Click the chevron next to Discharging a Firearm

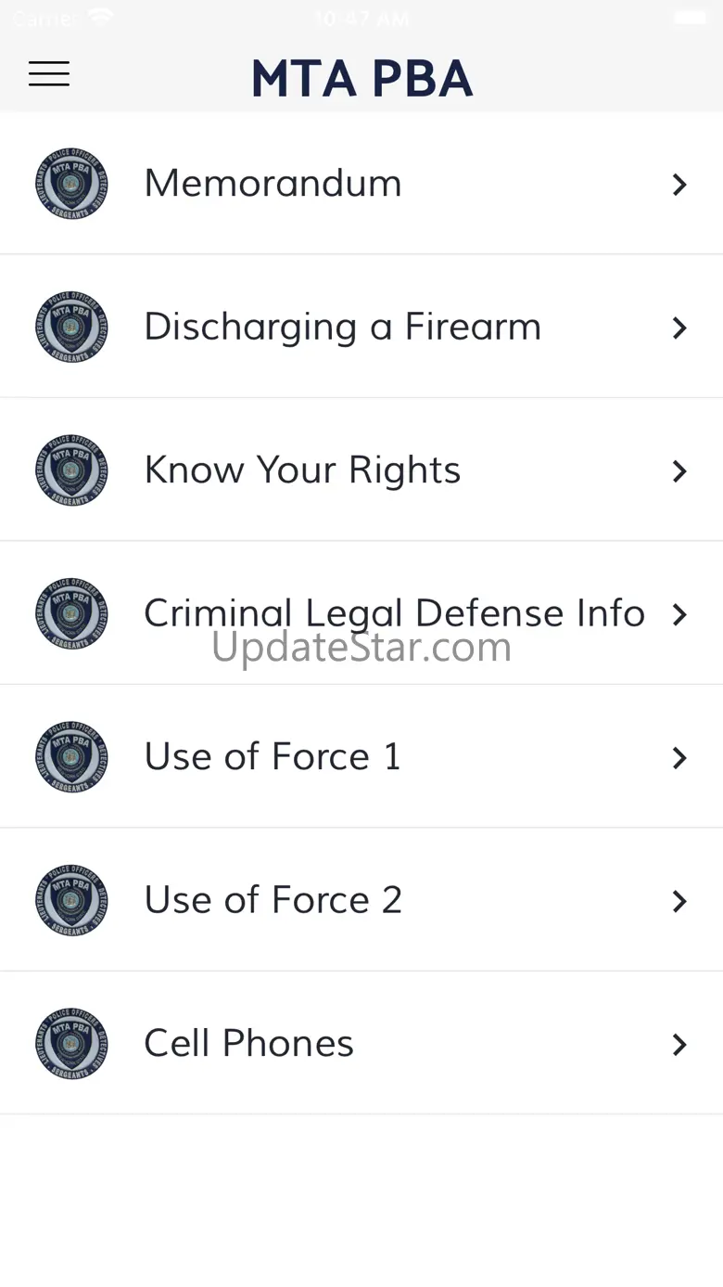tap(679, 328)
